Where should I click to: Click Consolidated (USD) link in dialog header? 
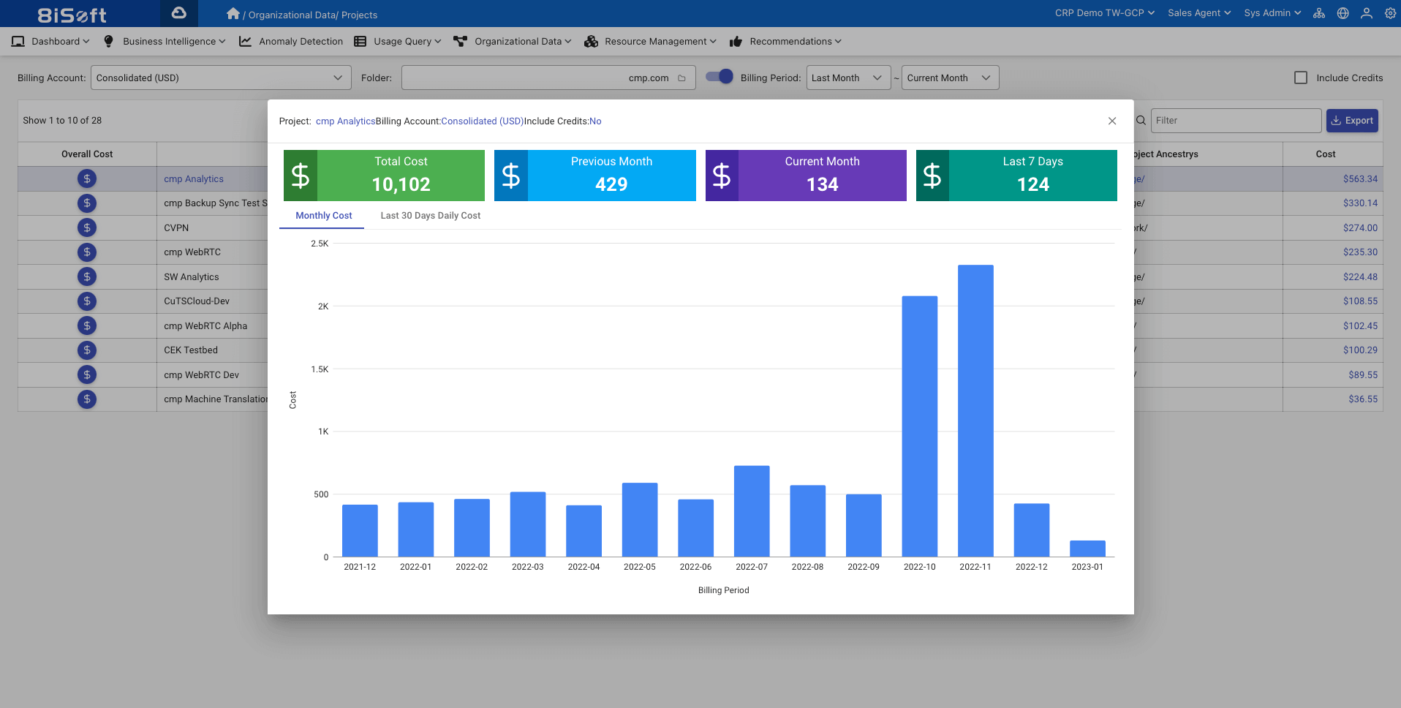pos(482,121)
